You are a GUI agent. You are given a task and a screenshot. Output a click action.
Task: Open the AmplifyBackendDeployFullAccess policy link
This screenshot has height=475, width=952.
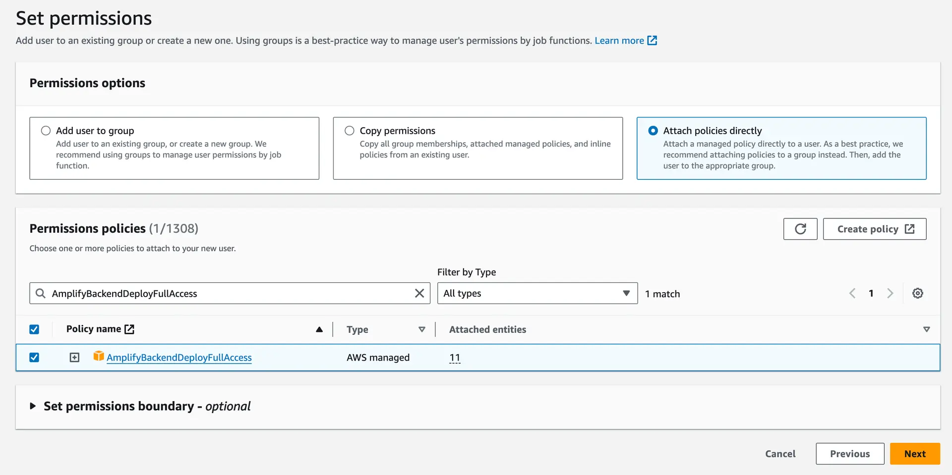pos(179,358)
